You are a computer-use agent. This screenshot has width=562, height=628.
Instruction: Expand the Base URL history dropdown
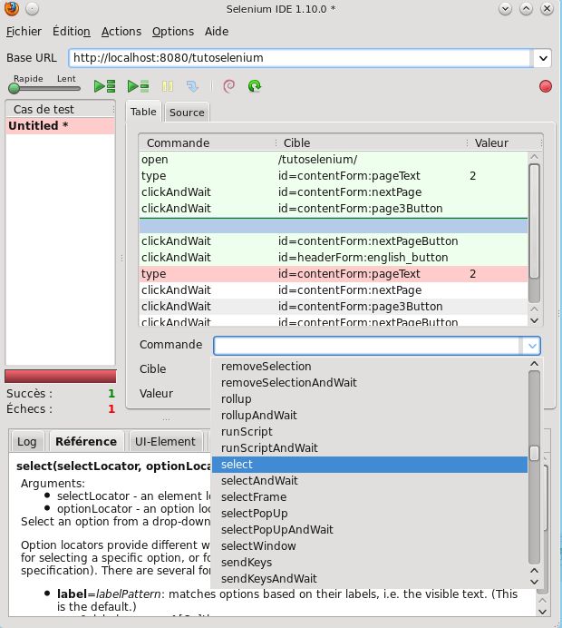543,58
